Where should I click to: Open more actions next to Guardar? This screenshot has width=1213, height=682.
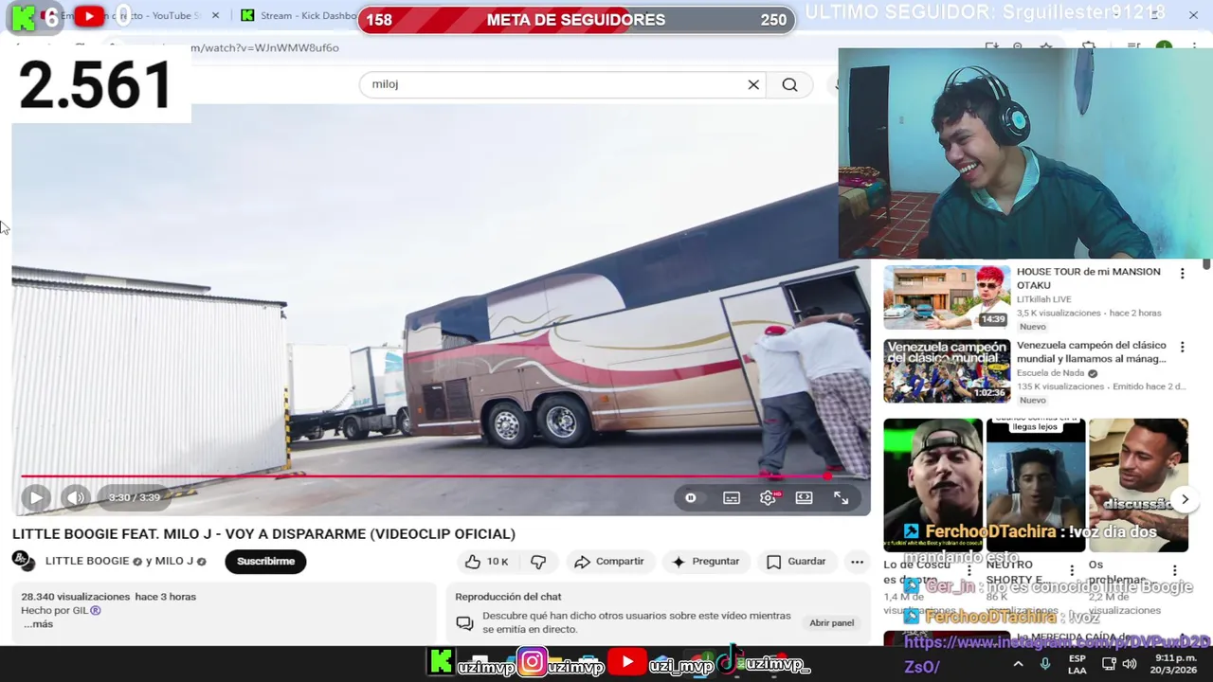[857, 562]
